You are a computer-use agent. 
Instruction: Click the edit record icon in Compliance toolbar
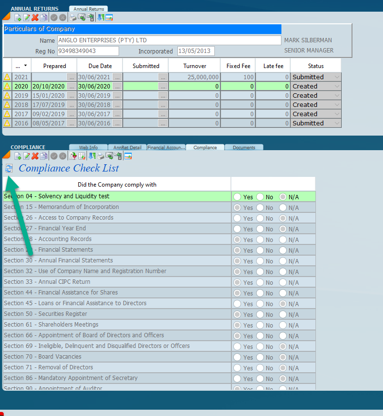(26, 156)
